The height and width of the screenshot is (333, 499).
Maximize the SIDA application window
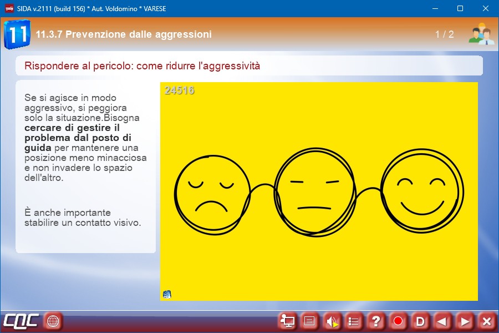click(460, 8)
